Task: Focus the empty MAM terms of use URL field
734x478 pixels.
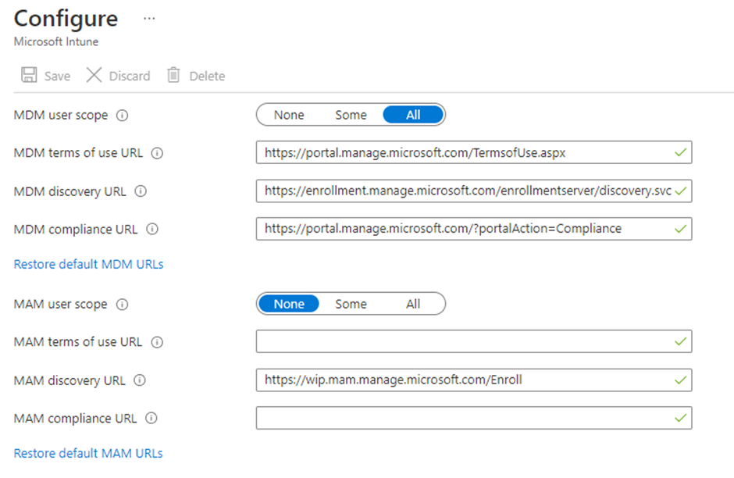Action: click(x=474, y=341)
